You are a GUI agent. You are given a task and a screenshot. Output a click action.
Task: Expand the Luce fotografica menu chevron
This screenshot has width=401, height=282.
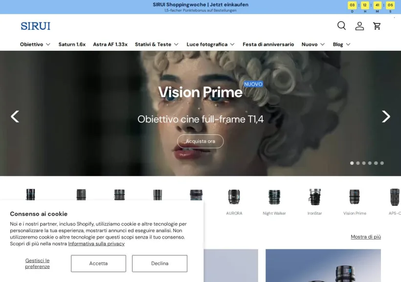pos(232,44)
